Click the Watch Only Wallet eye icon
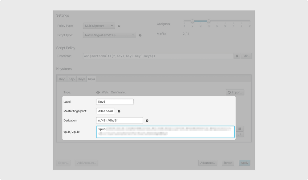 tap(98, 92)
